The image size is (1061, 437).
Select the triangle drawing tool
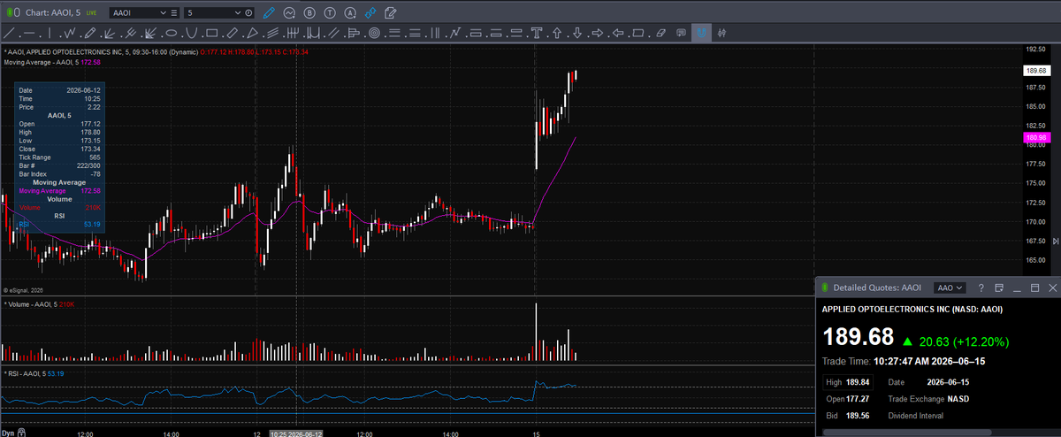click(253, 34)
